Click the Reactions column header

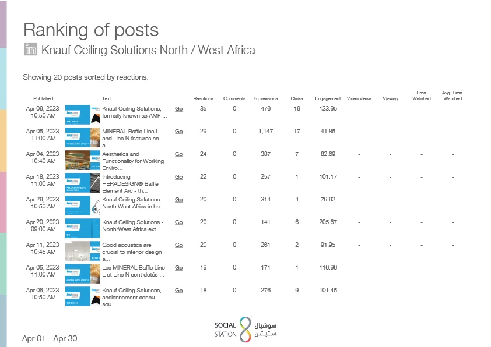click(204, 98)
